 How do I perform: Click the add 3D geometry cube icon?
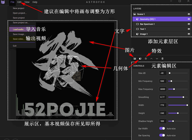point(140,58)
